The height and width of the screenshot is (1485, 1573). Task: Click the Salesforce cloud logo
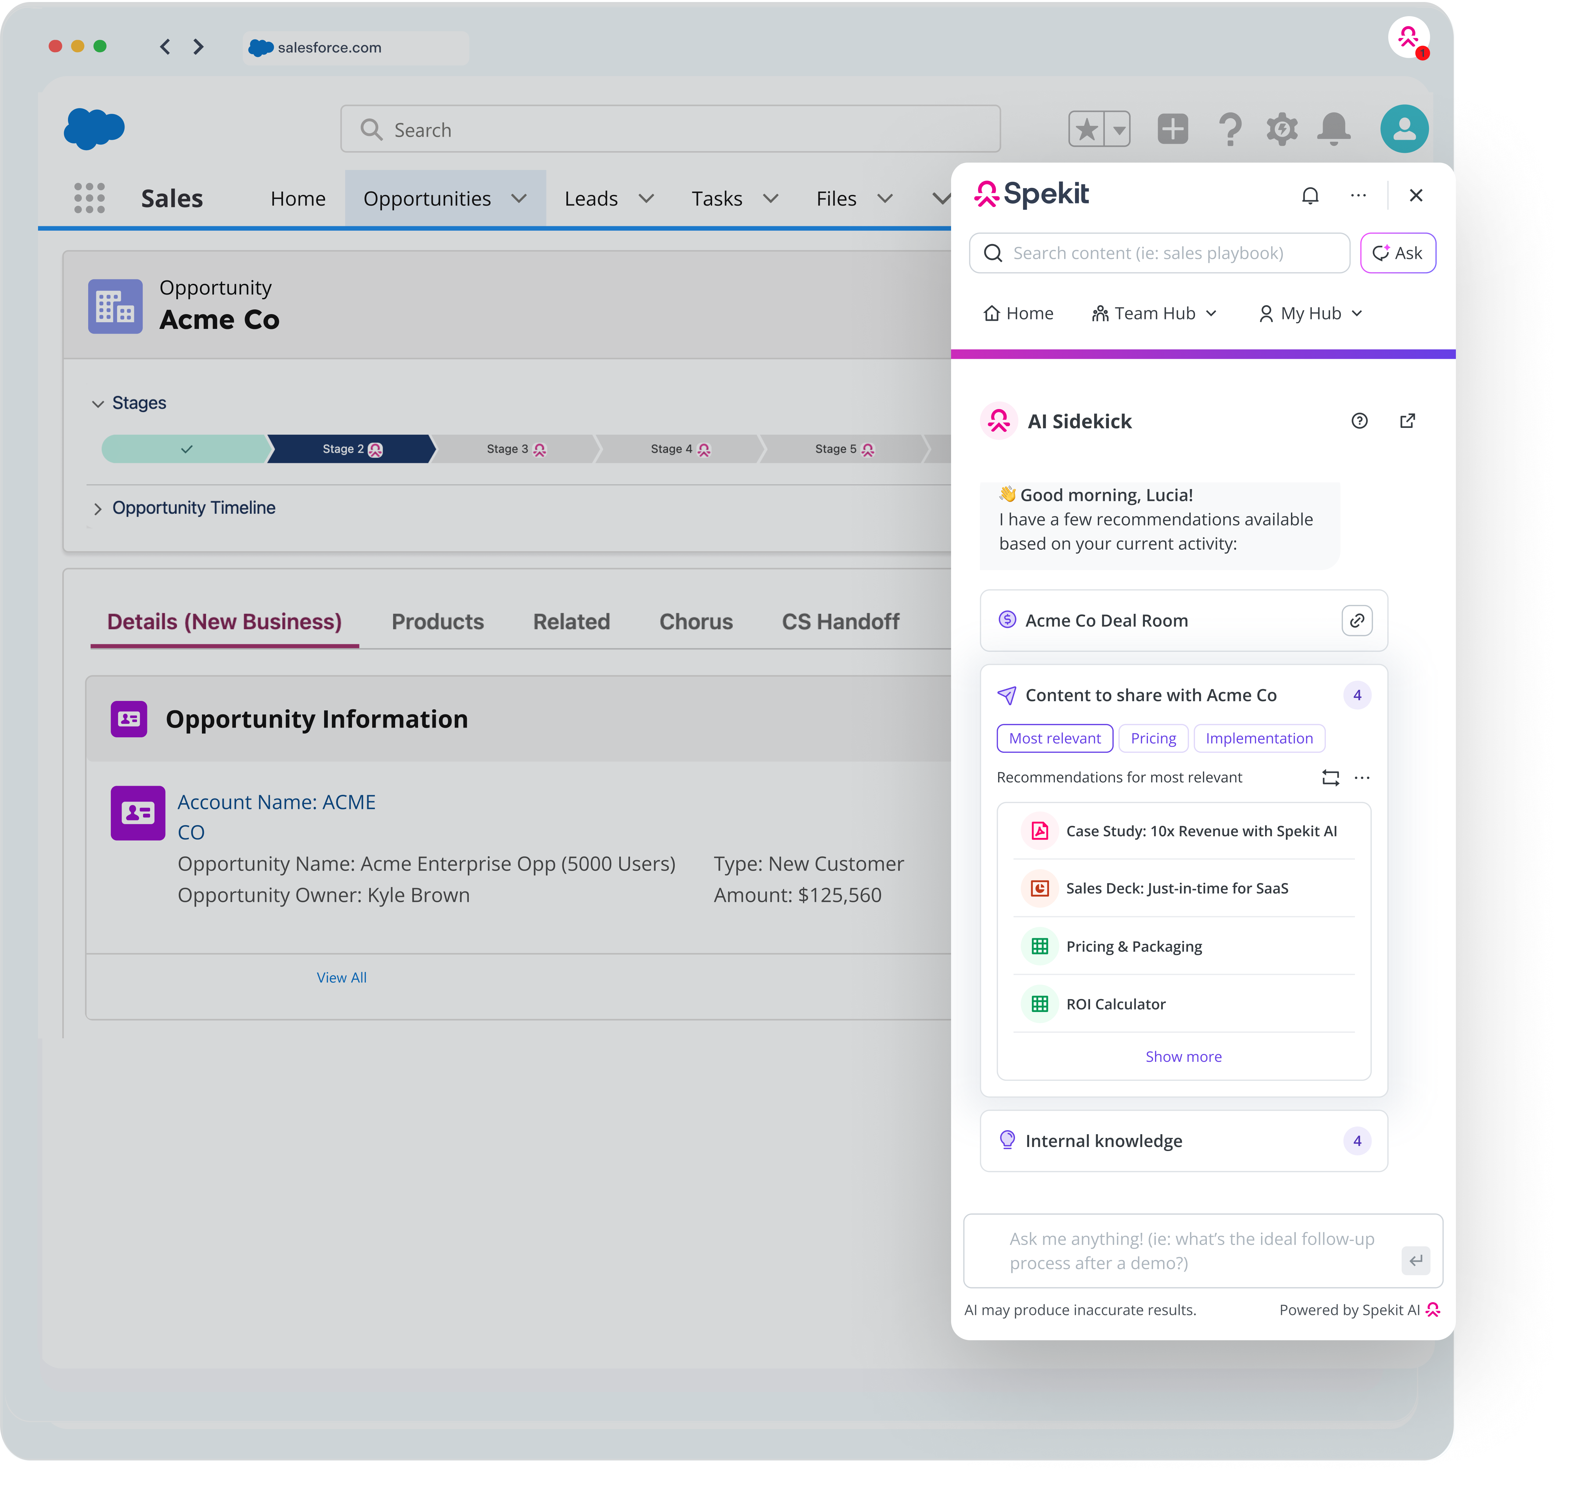pyautogui.click(x=94, y=128)
